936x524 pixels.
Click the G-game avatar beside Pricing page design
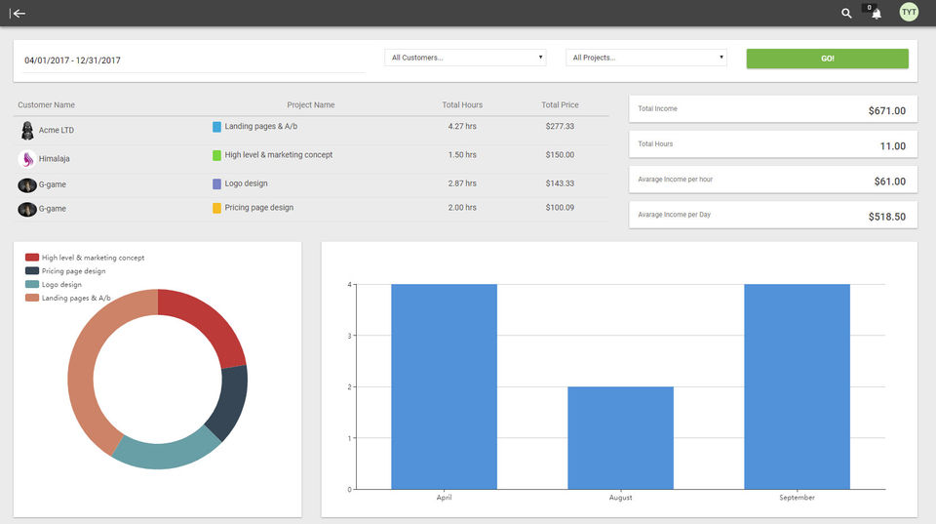[27, 209]
